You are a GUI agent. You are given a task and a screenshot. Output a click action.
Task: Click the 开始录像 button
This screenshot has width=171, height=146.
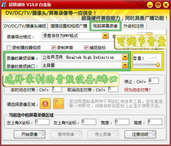(30, 134)
